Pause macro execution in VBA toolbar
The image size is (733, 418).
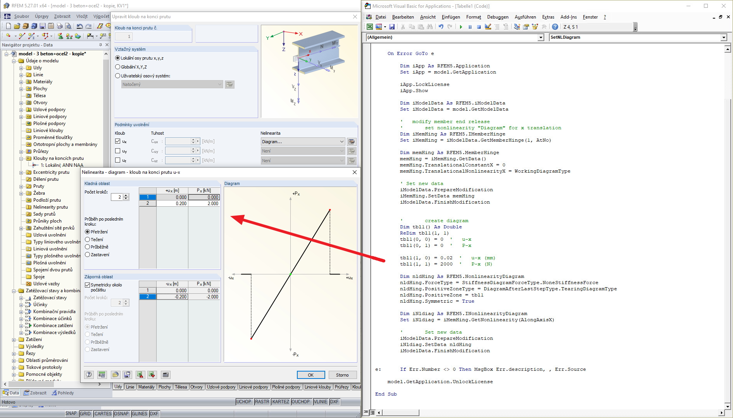pos(470,27)
